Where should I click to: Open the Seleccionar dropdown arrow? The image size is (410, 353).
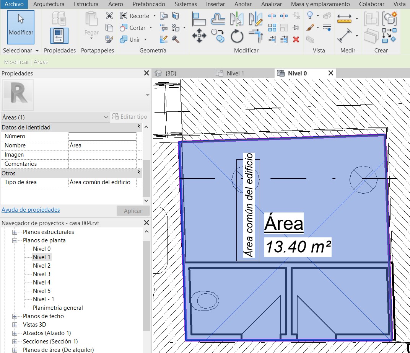37,51
